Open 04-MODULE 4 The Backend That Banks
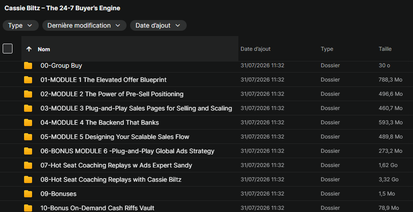The image size is (413, 212). (x=99, y=122)
